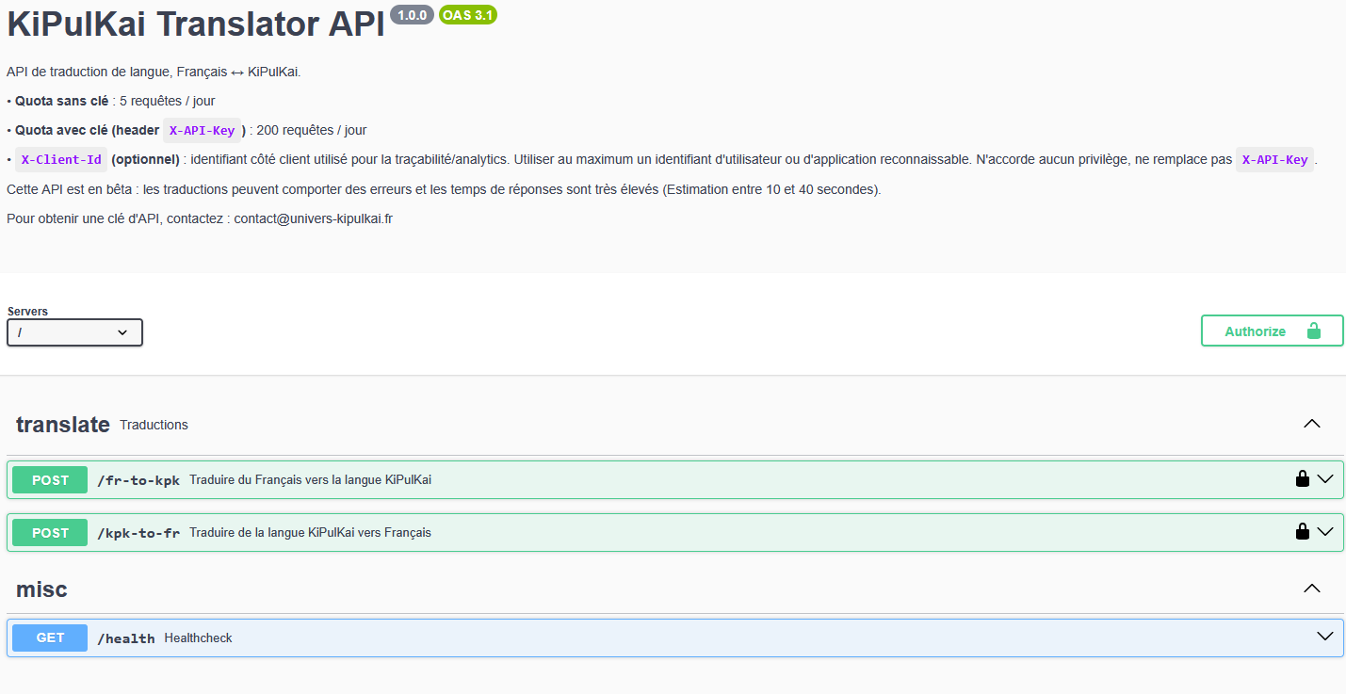1346x694 pixels.
Task: Click the lock icon on /kpk-to-fr row
Action: pyautogui.click(x=1303, y=532)
